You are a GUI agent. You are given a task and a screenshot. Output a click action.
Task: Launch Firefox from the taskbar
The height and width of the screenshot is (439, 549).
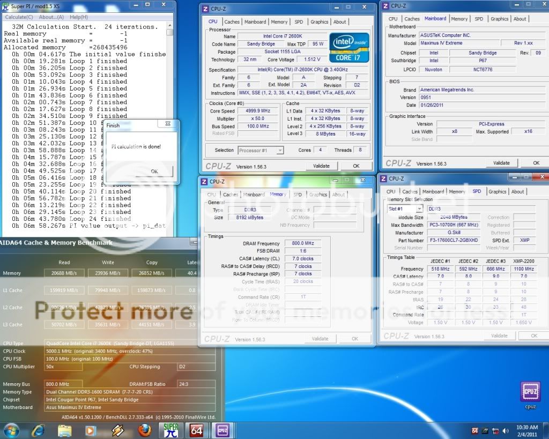point(144,430)
